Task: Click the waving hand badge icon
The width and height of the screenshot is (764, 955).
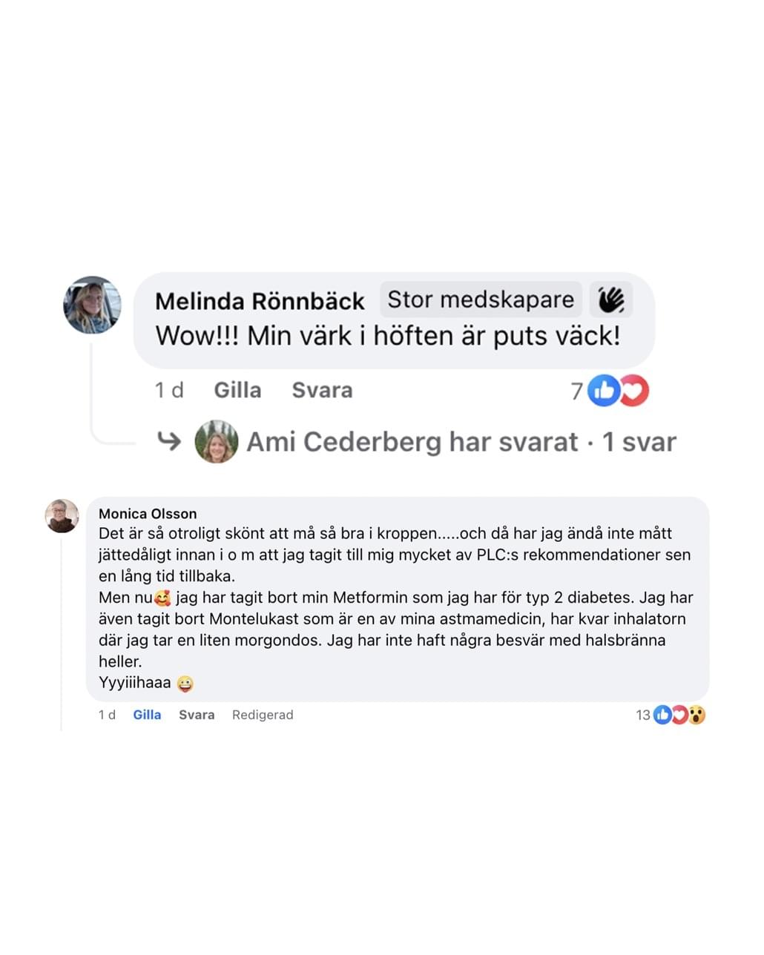Action: [x=611, y=300]
